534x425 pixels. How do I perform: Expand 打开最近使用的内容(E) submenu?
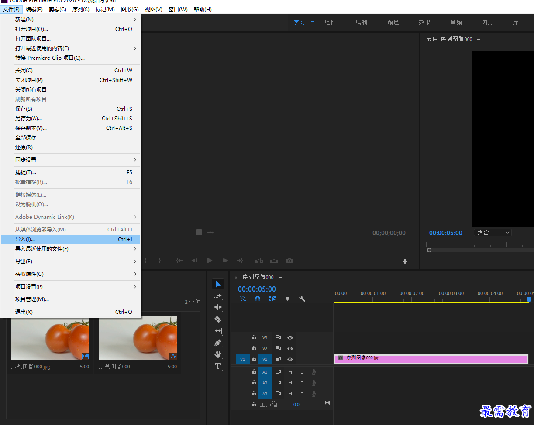(x=71, y=48)
